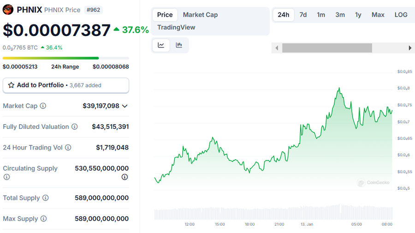Switch to candlestick chart icon
The width and height of the screenshot is (415, 233).
[179, 45]
